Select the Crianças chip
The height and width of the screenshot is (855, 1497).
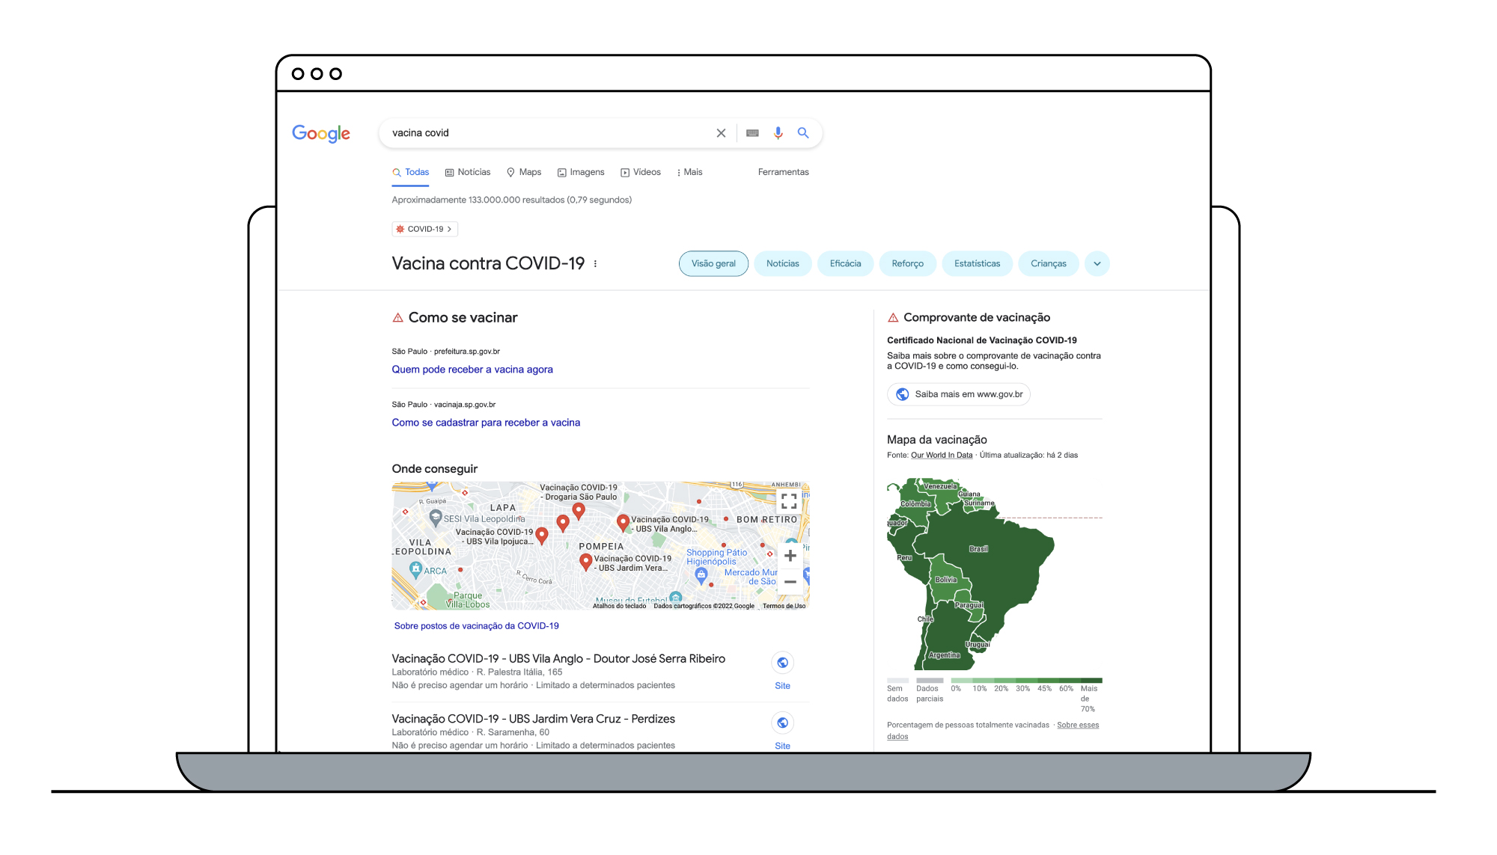(x=1049, y=264)
